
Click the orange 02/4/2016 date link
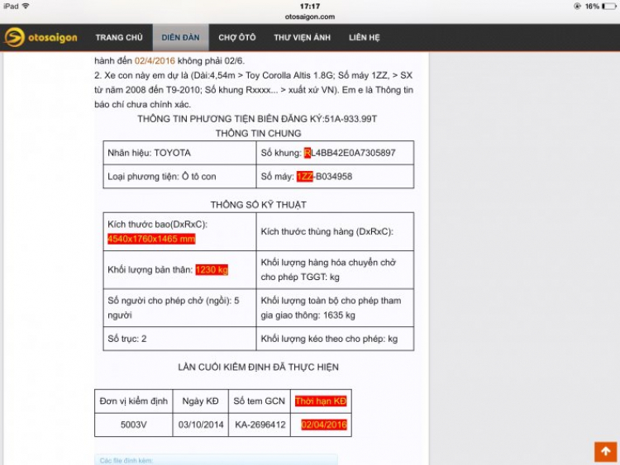pos(155,61)
